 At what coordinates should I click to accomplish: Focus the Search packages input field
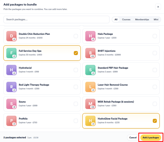(56, 20)
